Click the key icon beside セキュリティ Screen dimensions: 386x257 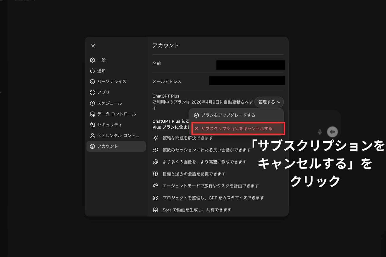point(92,125)
